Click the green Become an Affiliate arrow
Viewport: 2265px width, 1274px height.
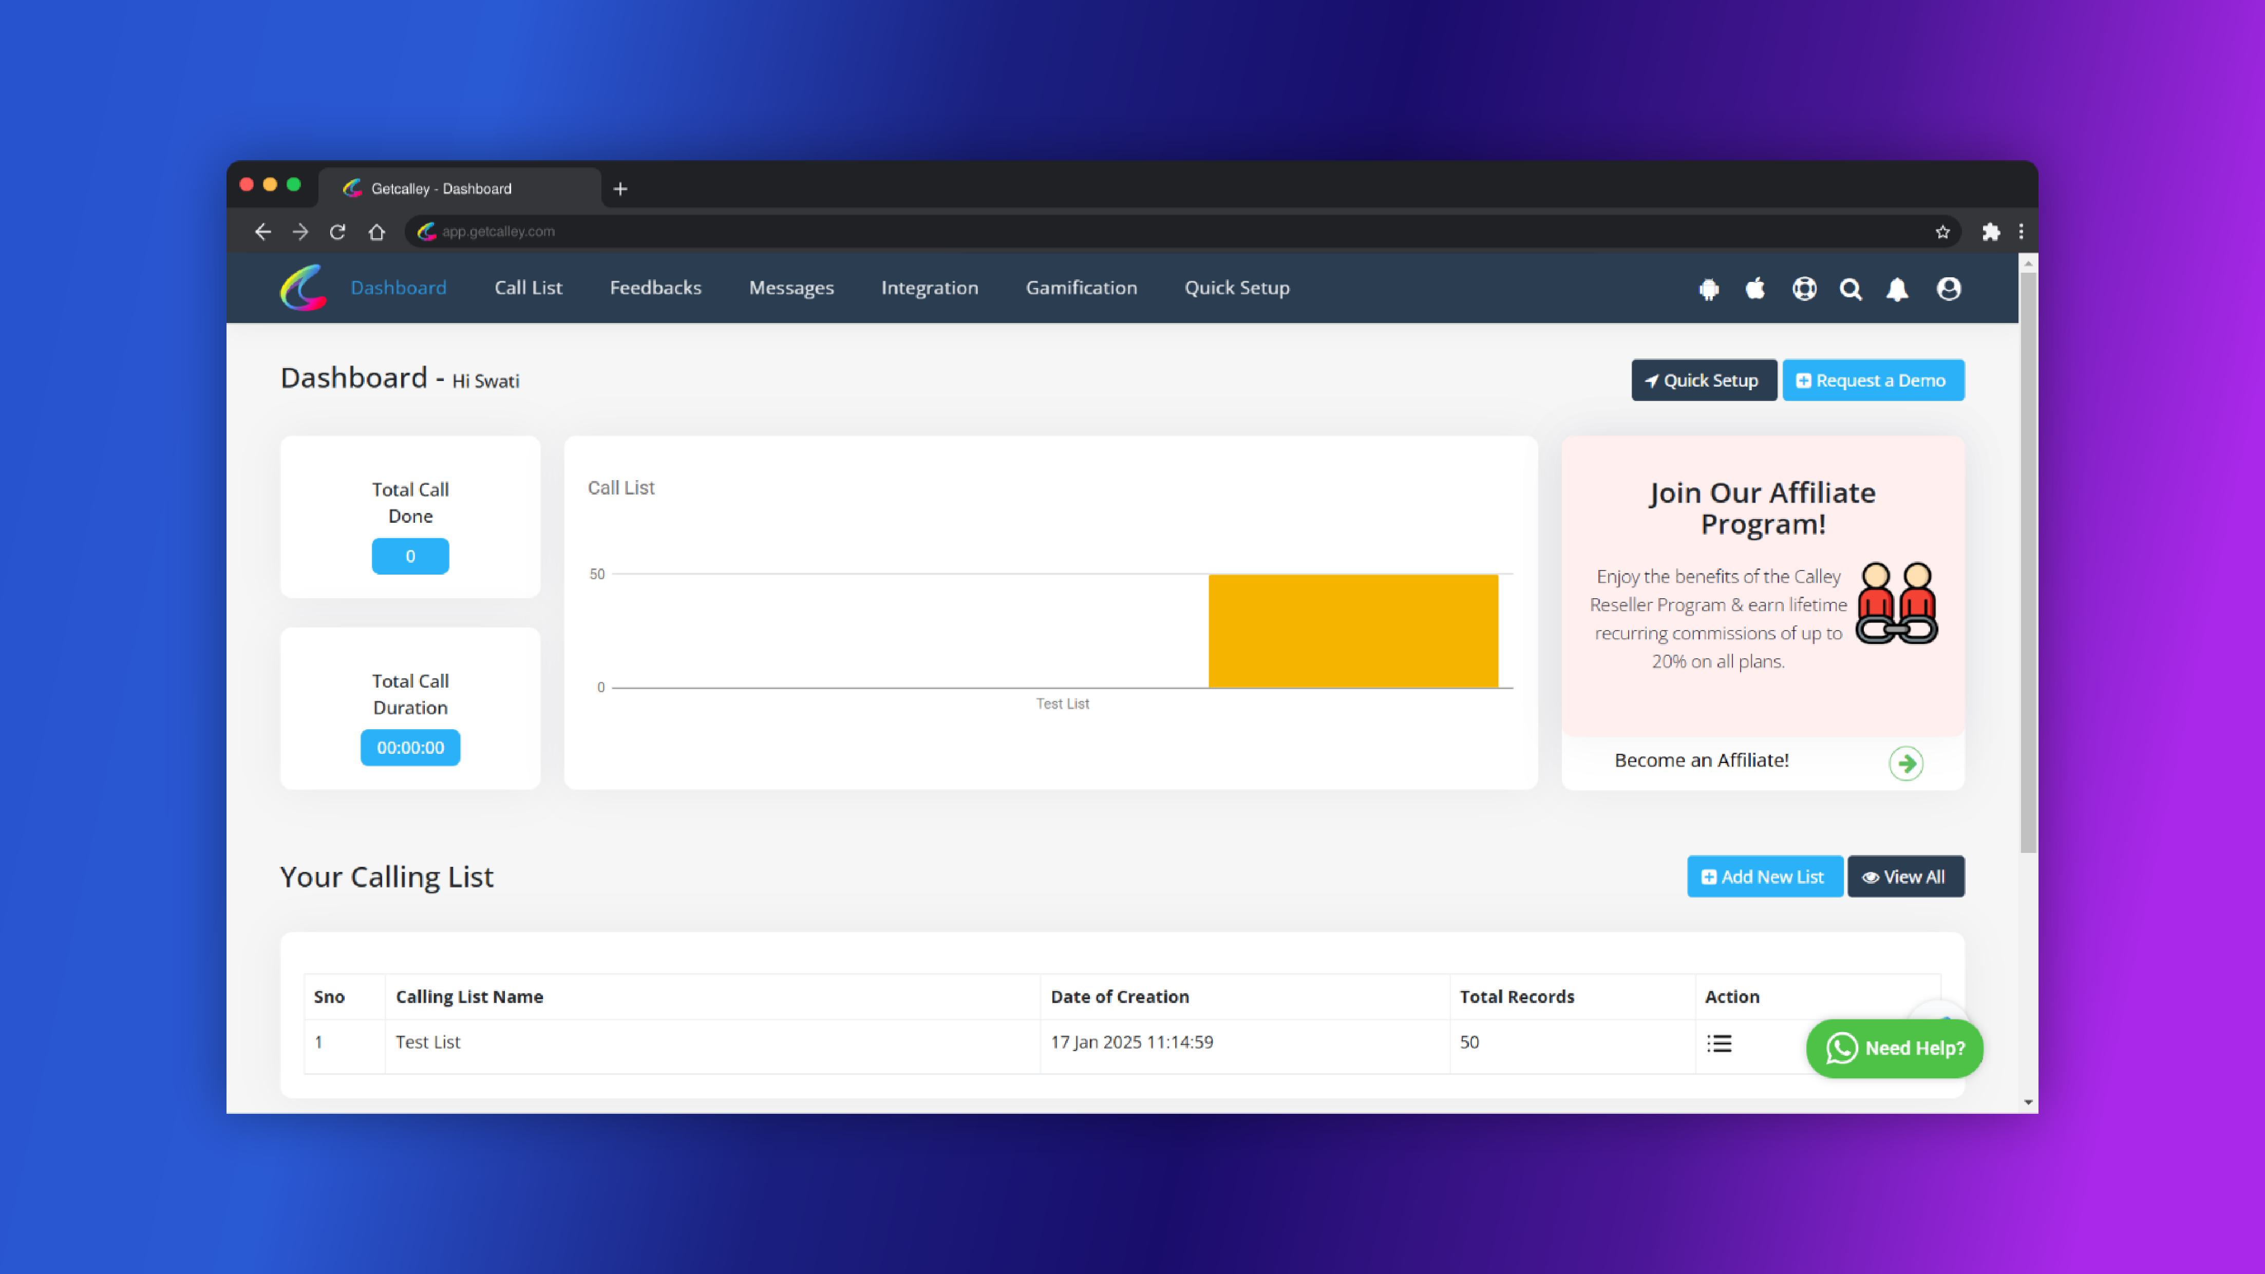(x=1905, y=763)
